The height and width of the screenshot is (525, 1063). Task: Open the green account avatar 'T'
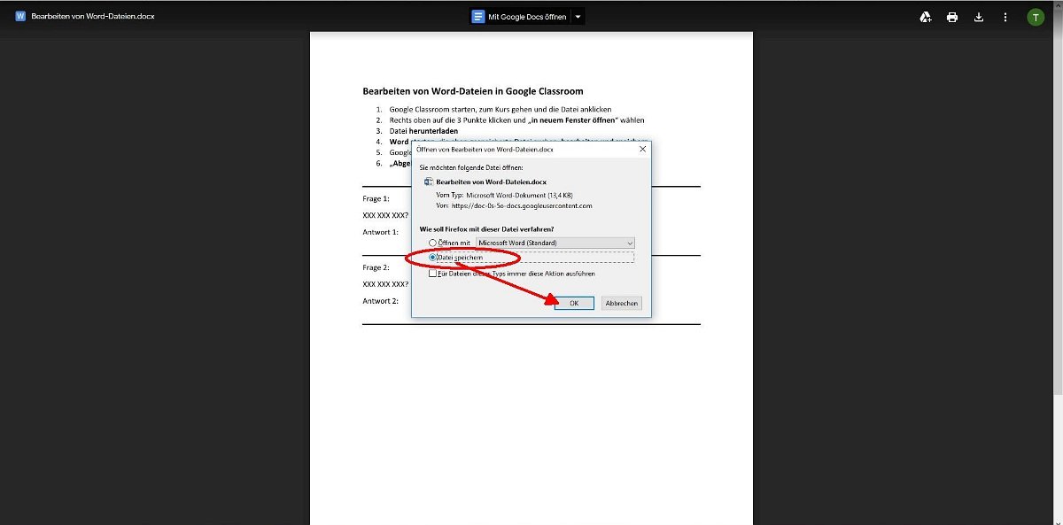(x=1036, y=17)
